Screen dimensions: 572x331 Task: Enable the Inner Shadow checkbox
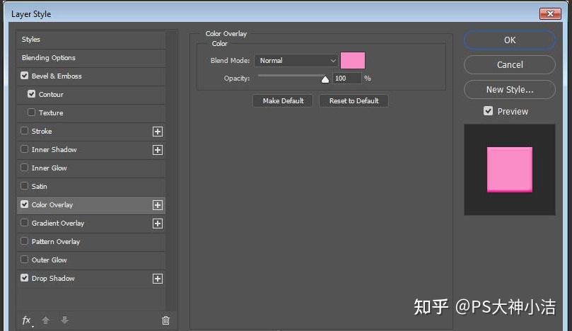pyautogui.click(x=25, y=149)
